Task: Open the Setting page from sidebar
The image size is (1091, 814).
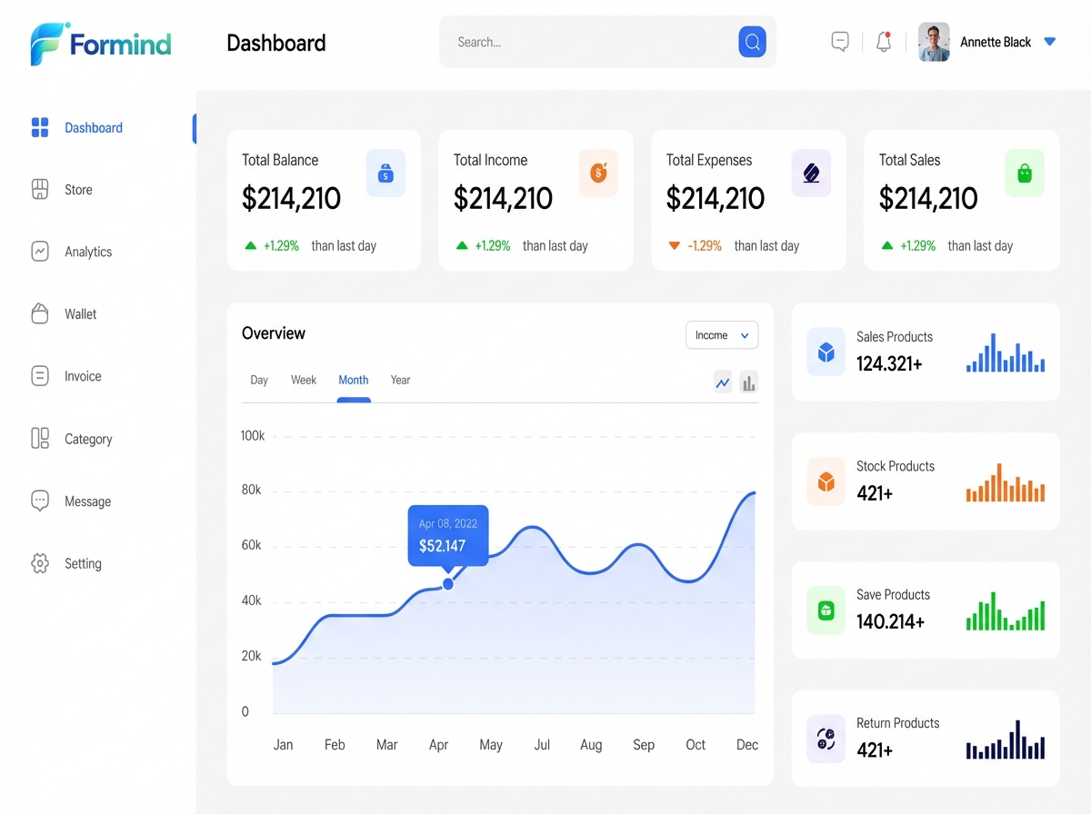Action: [x=83, y=563]
